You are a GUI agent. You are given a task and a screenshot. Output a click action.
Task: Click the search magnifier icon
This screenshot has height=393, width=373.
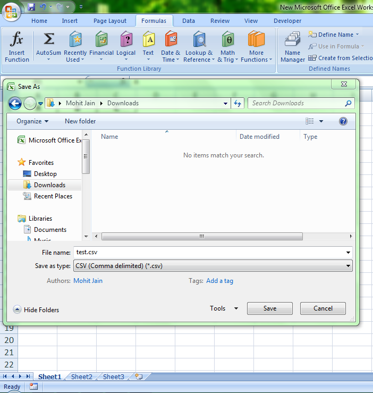(348, 103)
